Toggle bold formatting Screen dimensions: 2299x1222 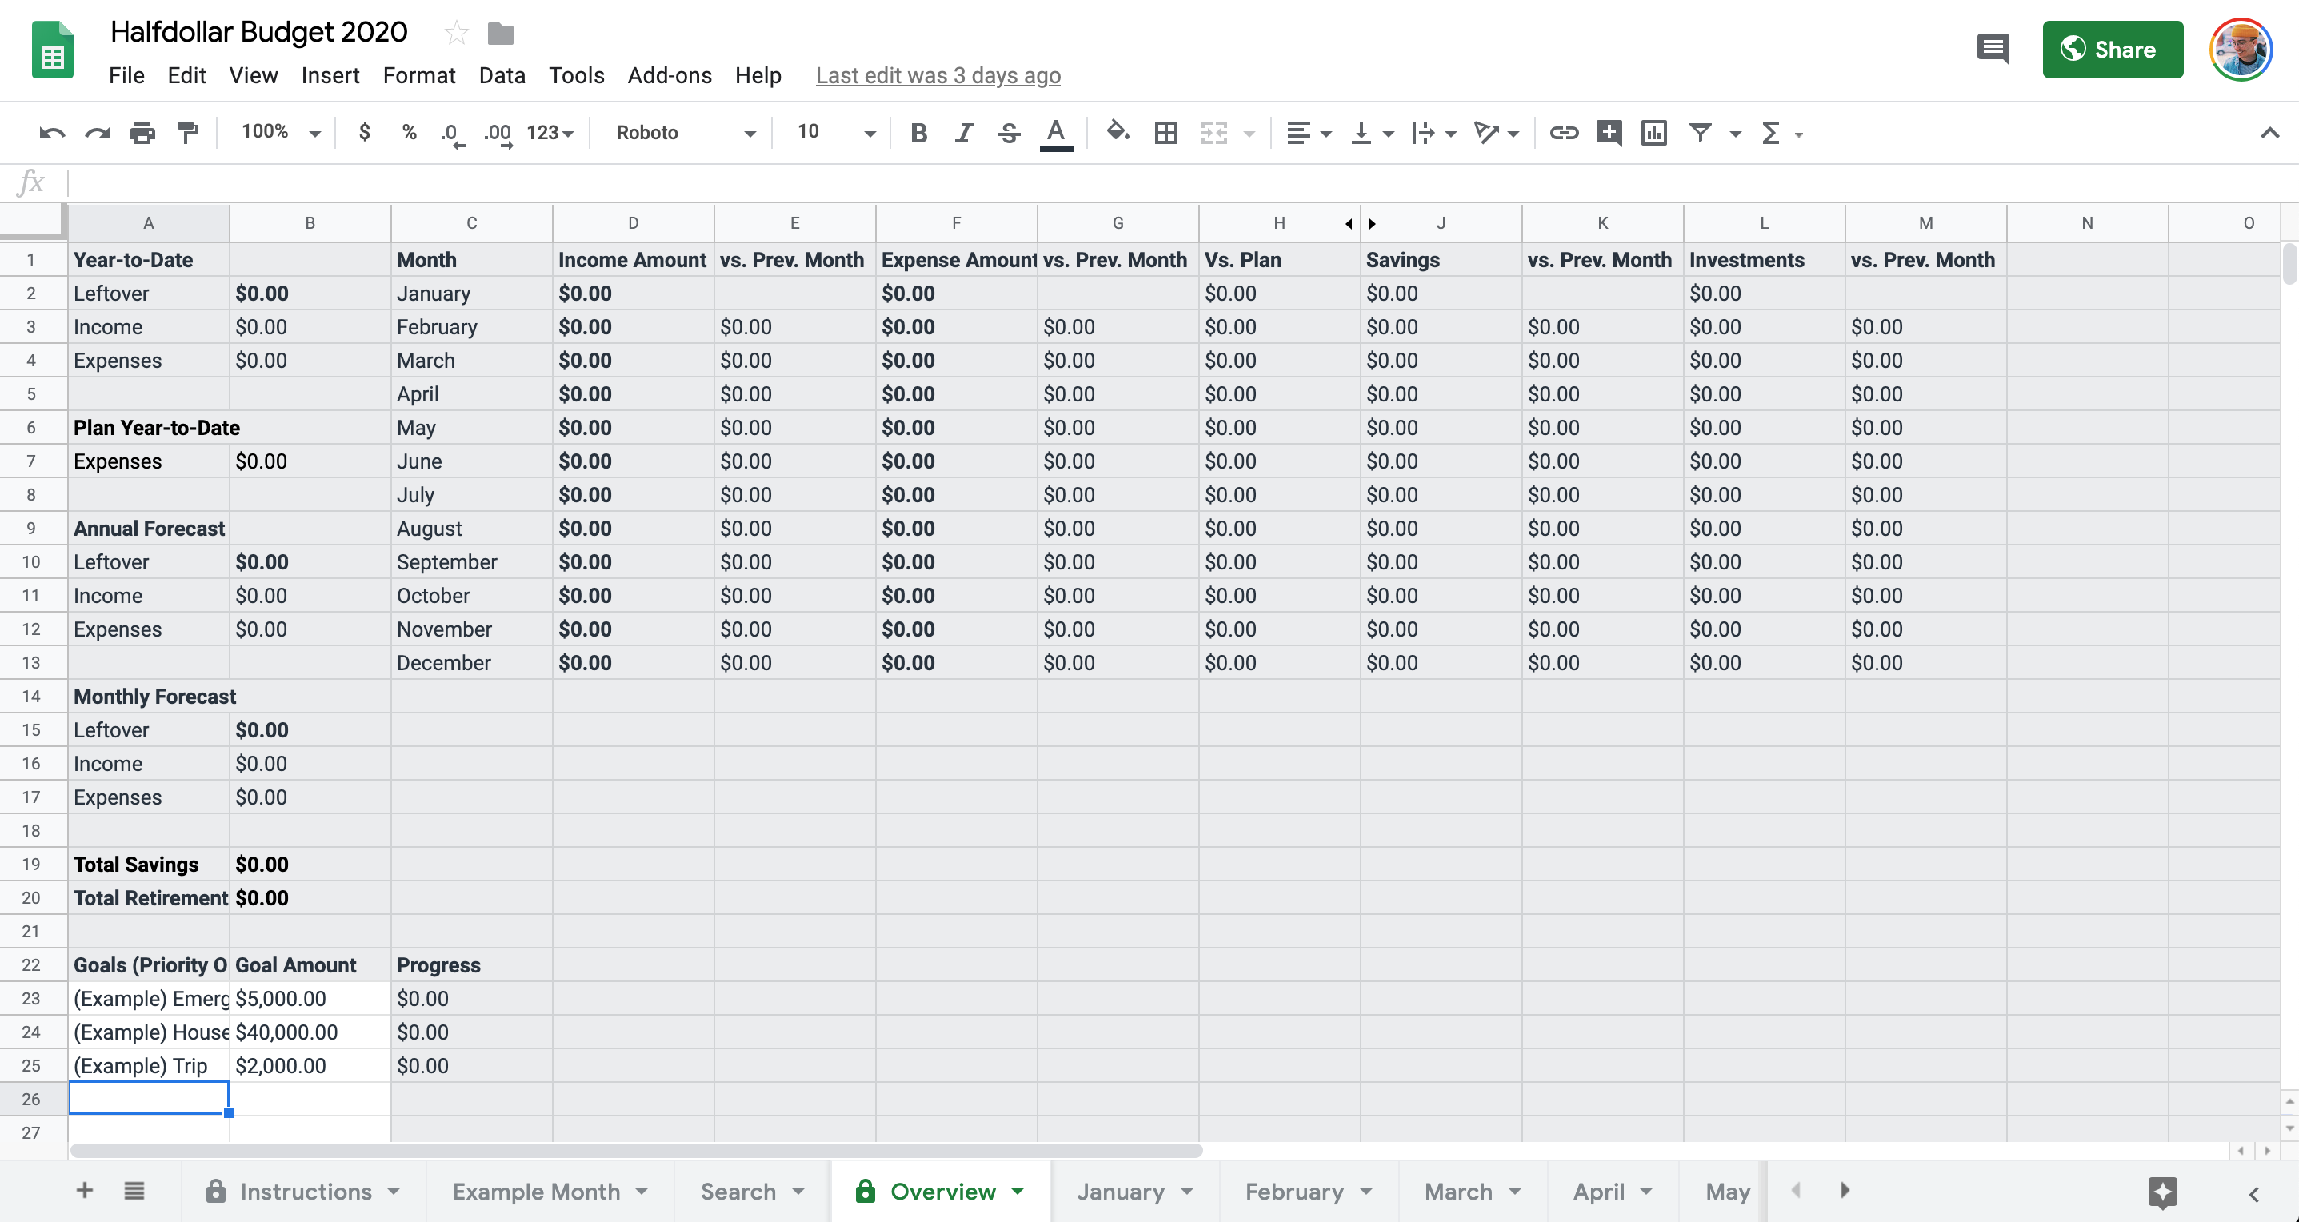click(918, 133)
